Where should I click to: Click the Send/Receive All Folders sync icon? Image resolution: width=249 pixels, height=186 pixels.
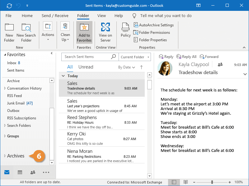click(9, 6)
